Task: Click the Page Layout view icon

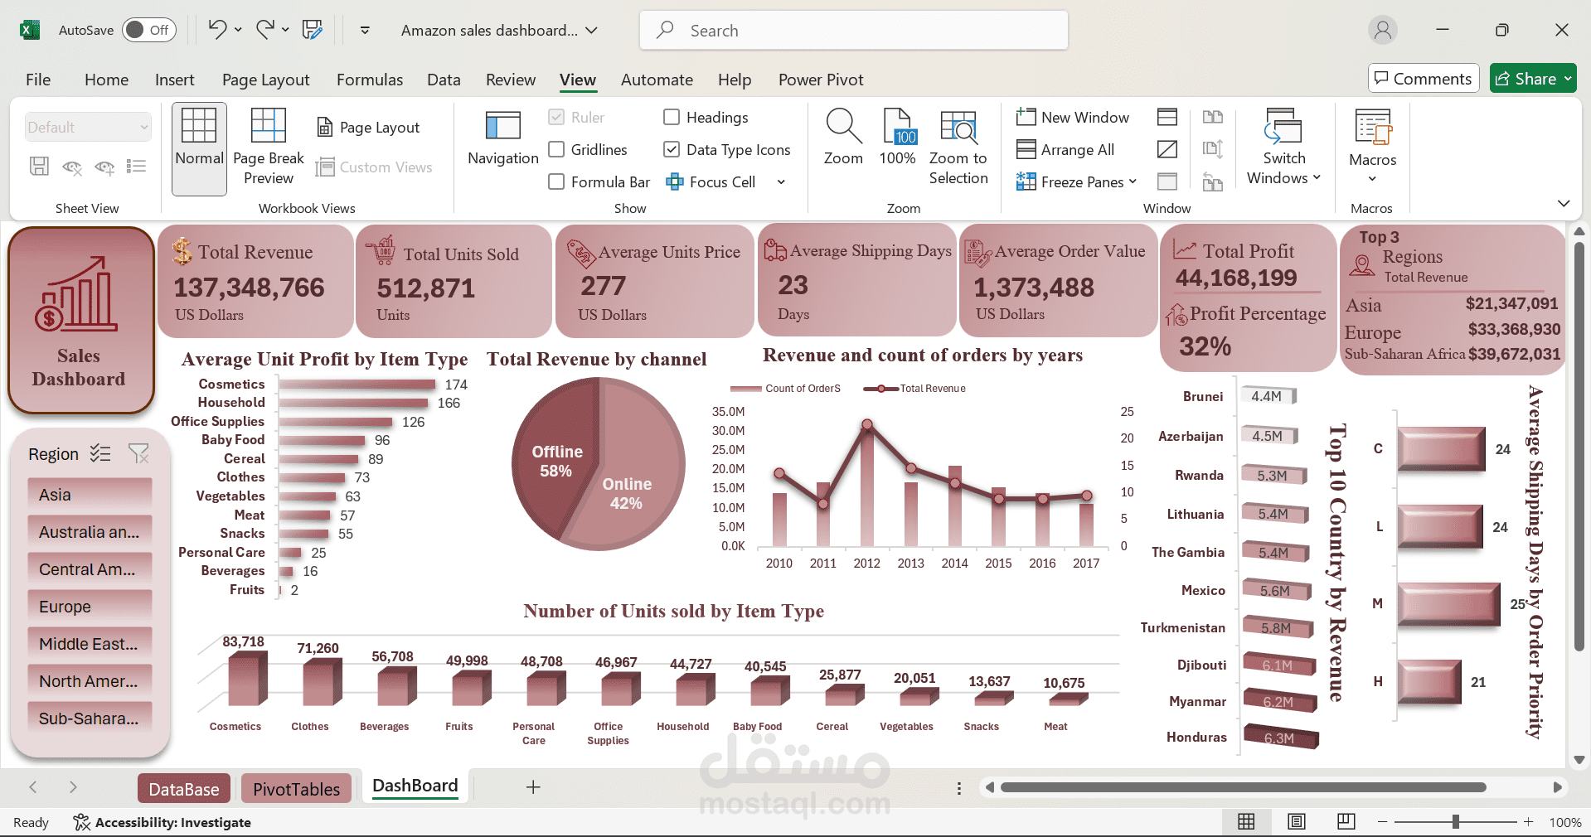Action: pos(369,128)
